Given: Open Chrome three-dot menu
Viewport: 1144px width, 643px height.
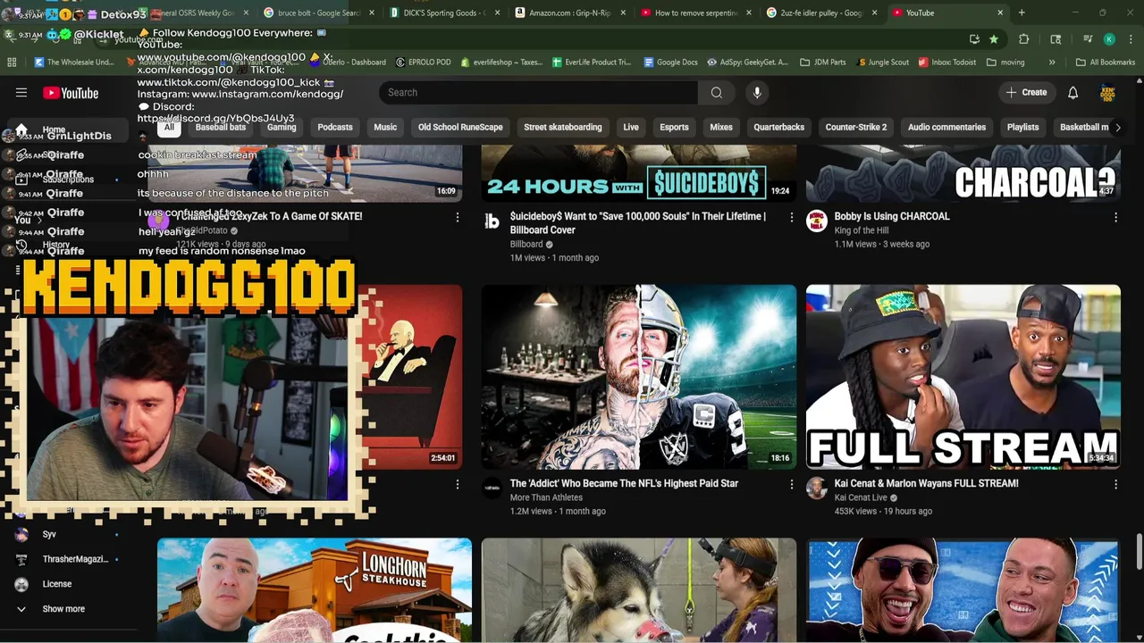Looking at the screenshot, I should click(1131, 39).
